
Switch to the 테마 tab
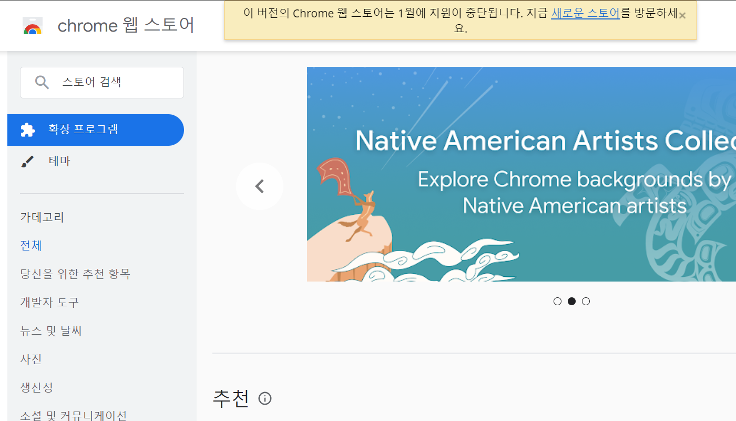coord(96,162)
